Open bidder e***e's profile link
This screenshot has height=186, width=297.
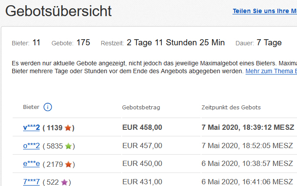tap(31, 164)
